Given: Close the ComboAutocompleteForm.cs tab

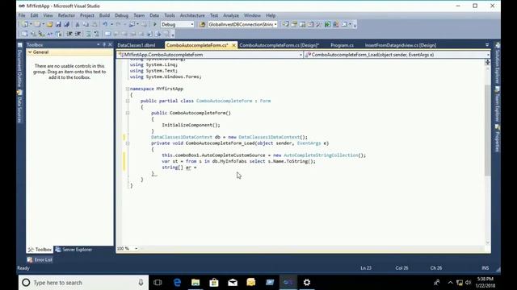Looking at the screenshot, I should click(233, 45).
